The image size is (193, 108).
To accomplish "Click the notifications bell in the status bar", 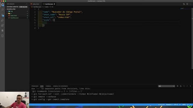I will pos(191,105).
